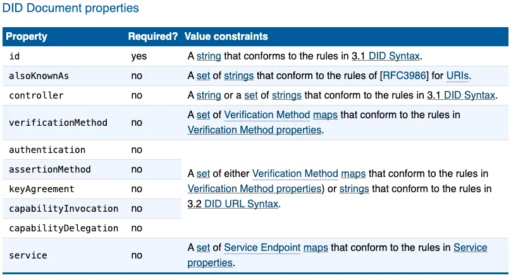511x280 pixels.
Task: Open Verification Method link in verificationMethod row
Action: [267, 114]
